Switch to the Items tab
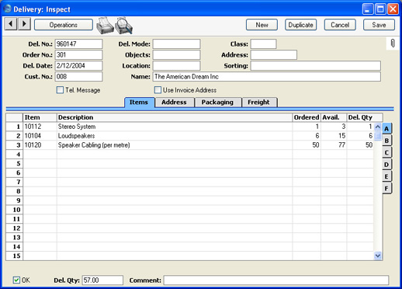 139,103
